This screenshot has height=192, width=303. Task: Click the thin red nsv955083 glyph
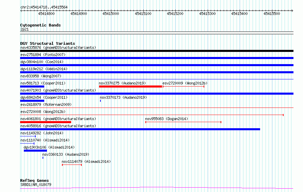[183, 122]
